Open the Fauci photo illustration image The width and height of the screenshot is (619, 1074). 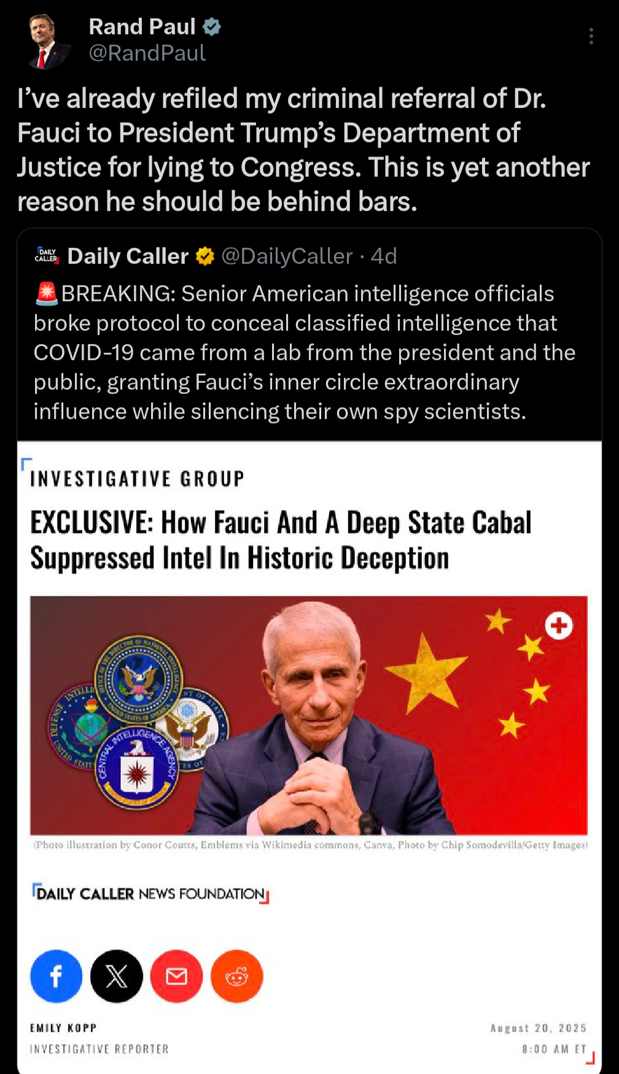click(x=309, y=715)
